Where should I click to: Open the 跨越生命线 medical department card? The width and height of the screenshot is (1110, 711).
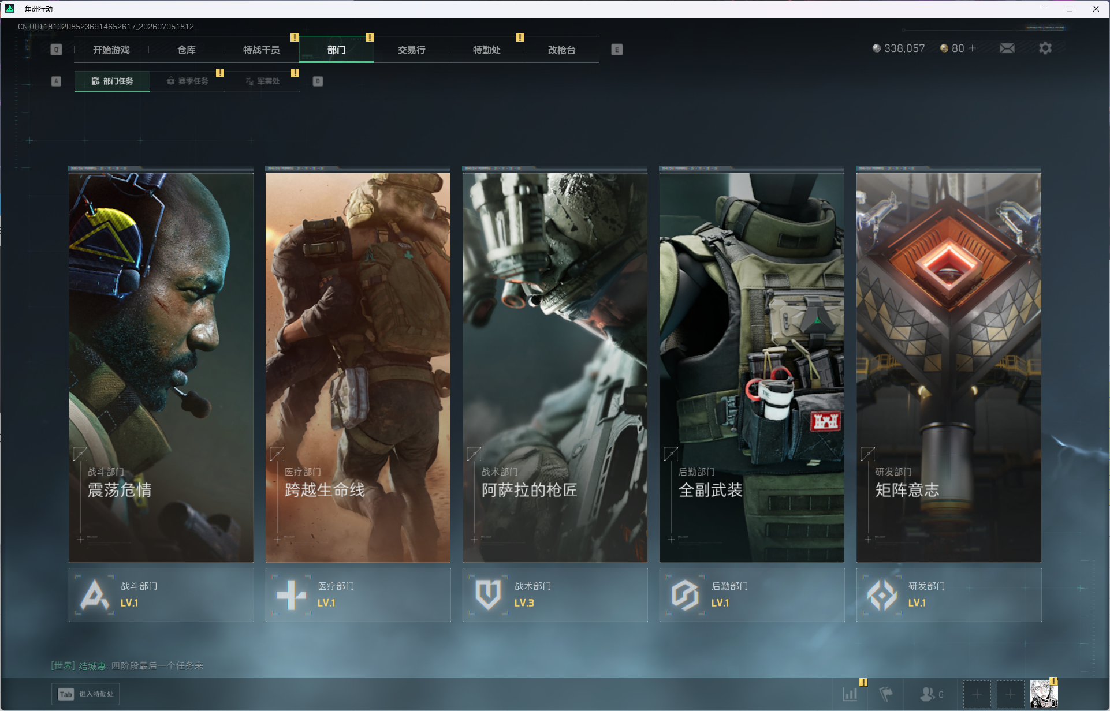pyautogui.click(x=358, y=368)
